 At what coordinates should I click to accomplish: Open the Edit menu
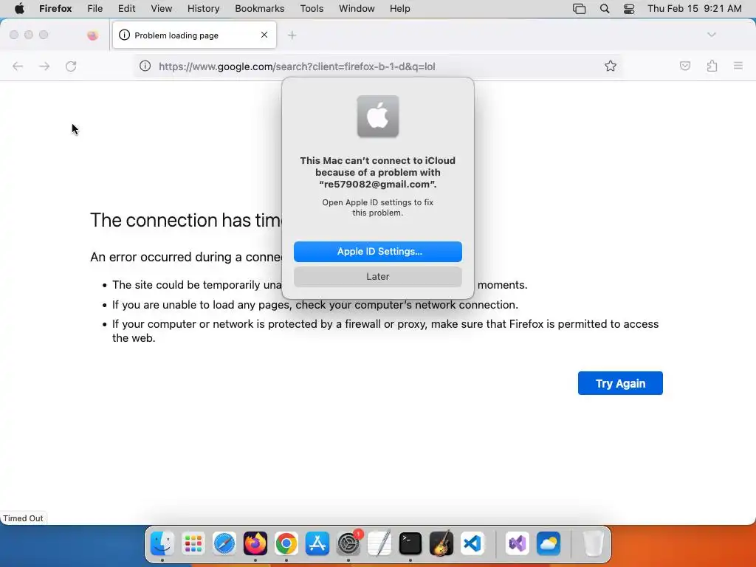tap(126, 9)
